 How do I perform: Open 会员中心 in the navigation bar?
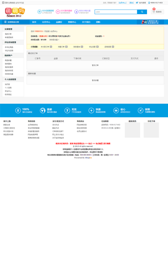pos(46,22)
